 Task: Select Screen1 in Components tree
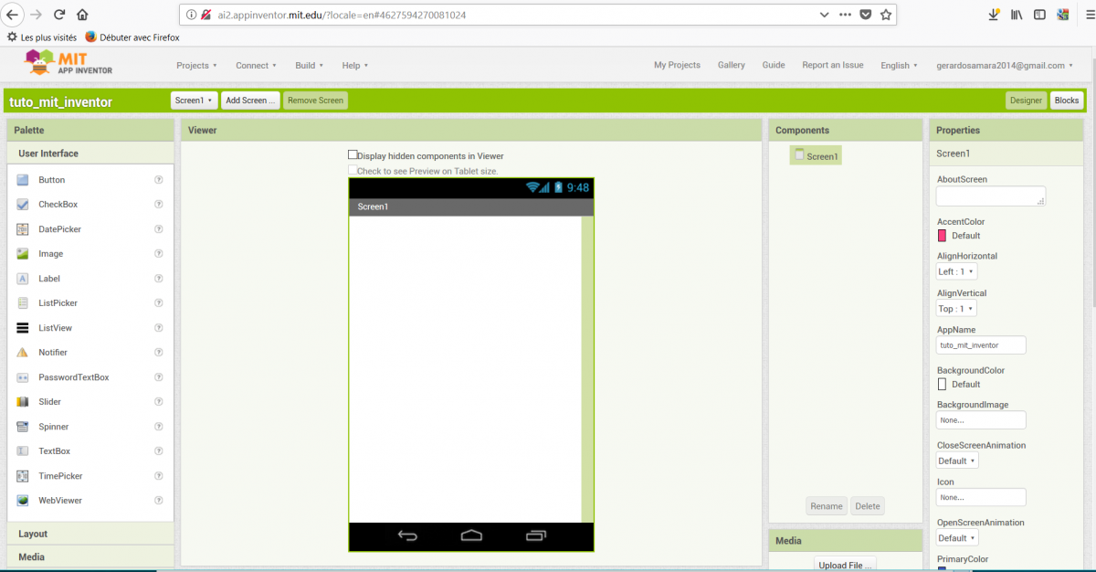tap(816, 156)
